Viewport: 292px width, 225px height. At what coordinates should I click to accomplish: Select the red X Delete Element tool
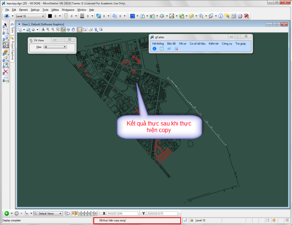(5, 72)
